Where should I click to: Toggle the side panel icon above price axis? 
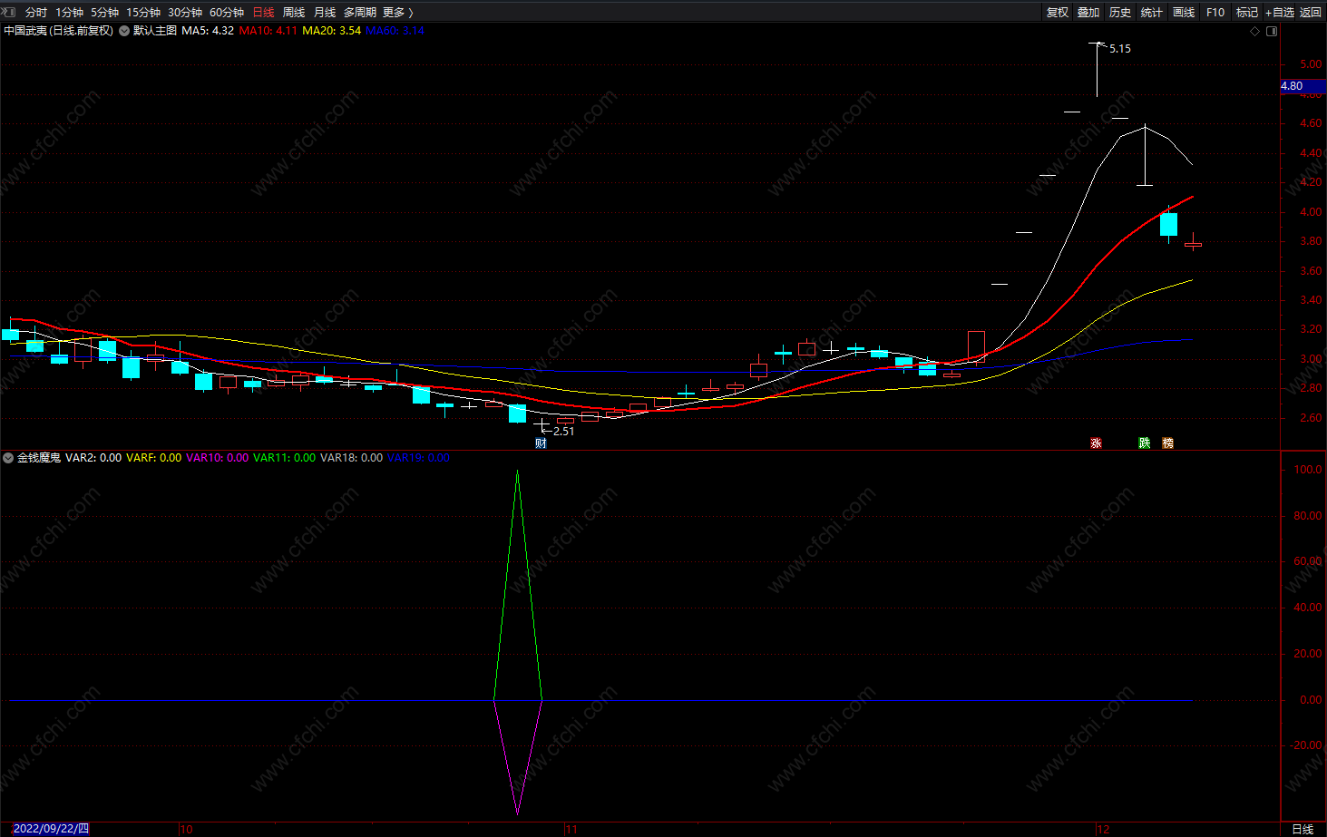(1272, 31)
